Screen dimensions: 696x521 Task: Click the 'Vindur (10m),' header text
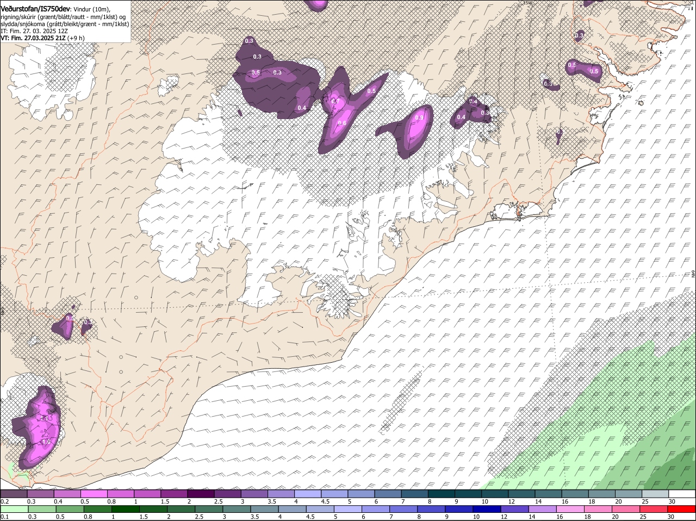91,9
